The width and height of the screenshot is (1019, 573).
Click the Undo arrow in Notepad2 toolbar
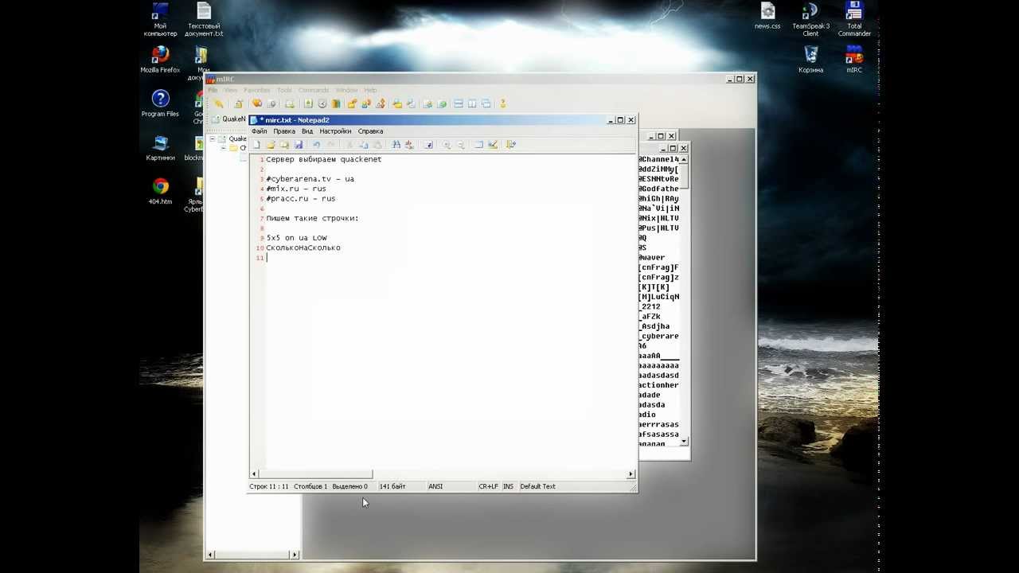[x=316, y=145]
